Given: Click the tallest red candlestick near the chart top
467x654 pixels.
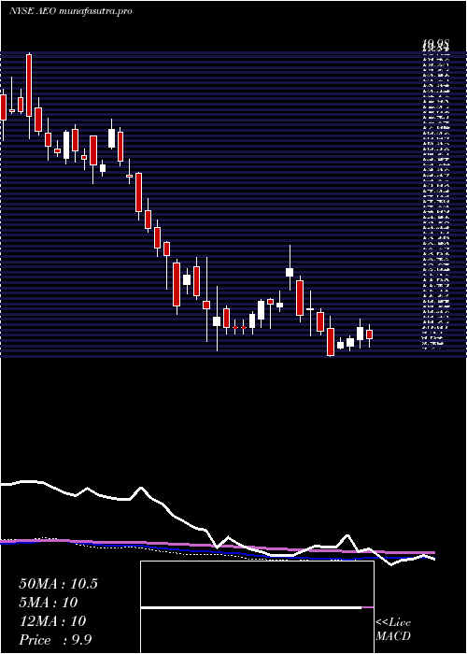Looking at the screenshot, I should (29, 86).
